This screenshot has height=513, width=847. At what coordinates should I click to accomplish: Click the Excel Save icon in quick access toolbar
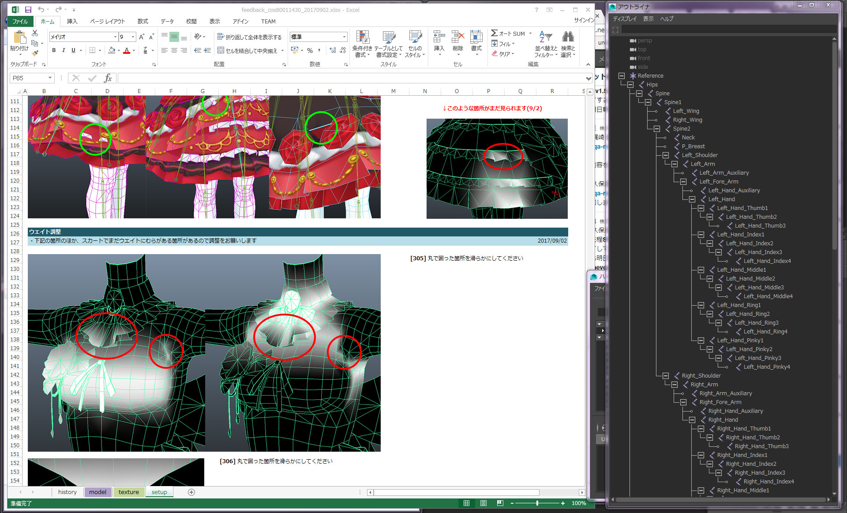pos(28,9)
